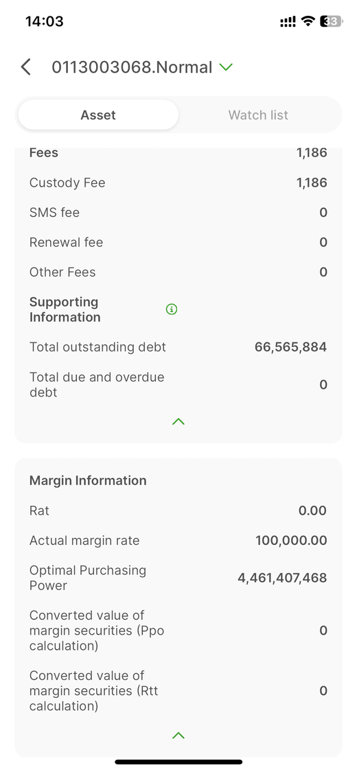Tap the back arrow icon
This screenshot has height=772, width=357.
pyautogui.click(x=26, y=67)
